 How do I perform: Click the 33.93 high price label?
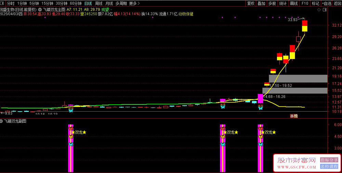coord(292,19)
